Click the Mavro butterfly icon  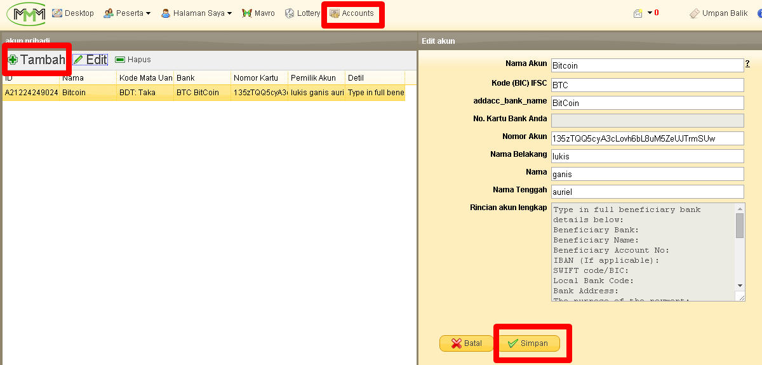coord(247,13)
